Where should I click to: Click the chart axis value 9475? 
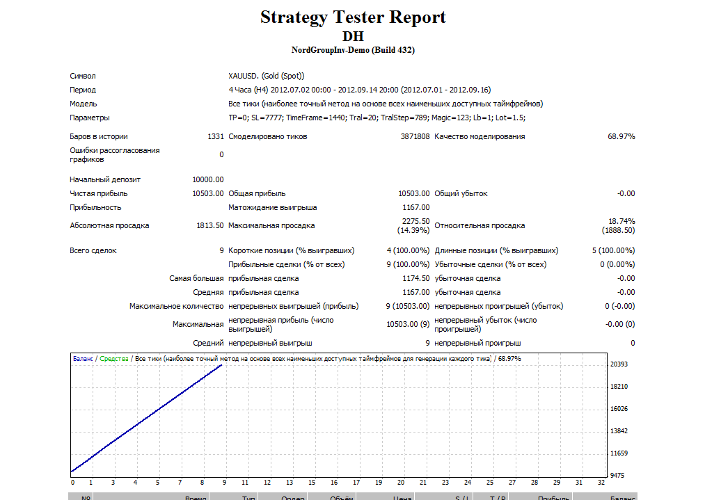[617, 475]
